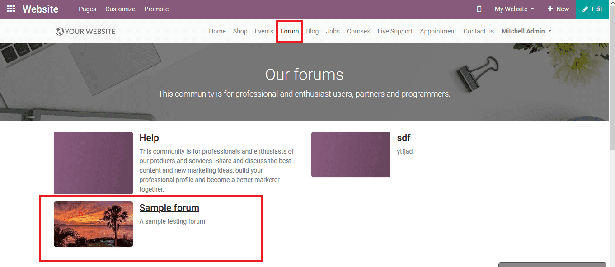Image resolution: width=615 pixels, height=267 pixels.
Task: Click the Sample forum sunset thumbnail
Action: click(93, 224)
